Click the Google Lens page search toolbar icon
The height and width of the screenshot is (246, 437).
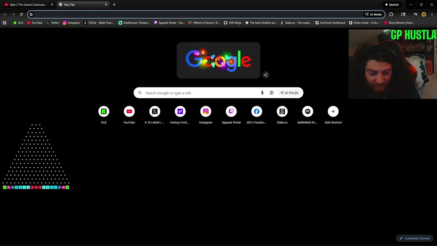(x=403, y=14)
